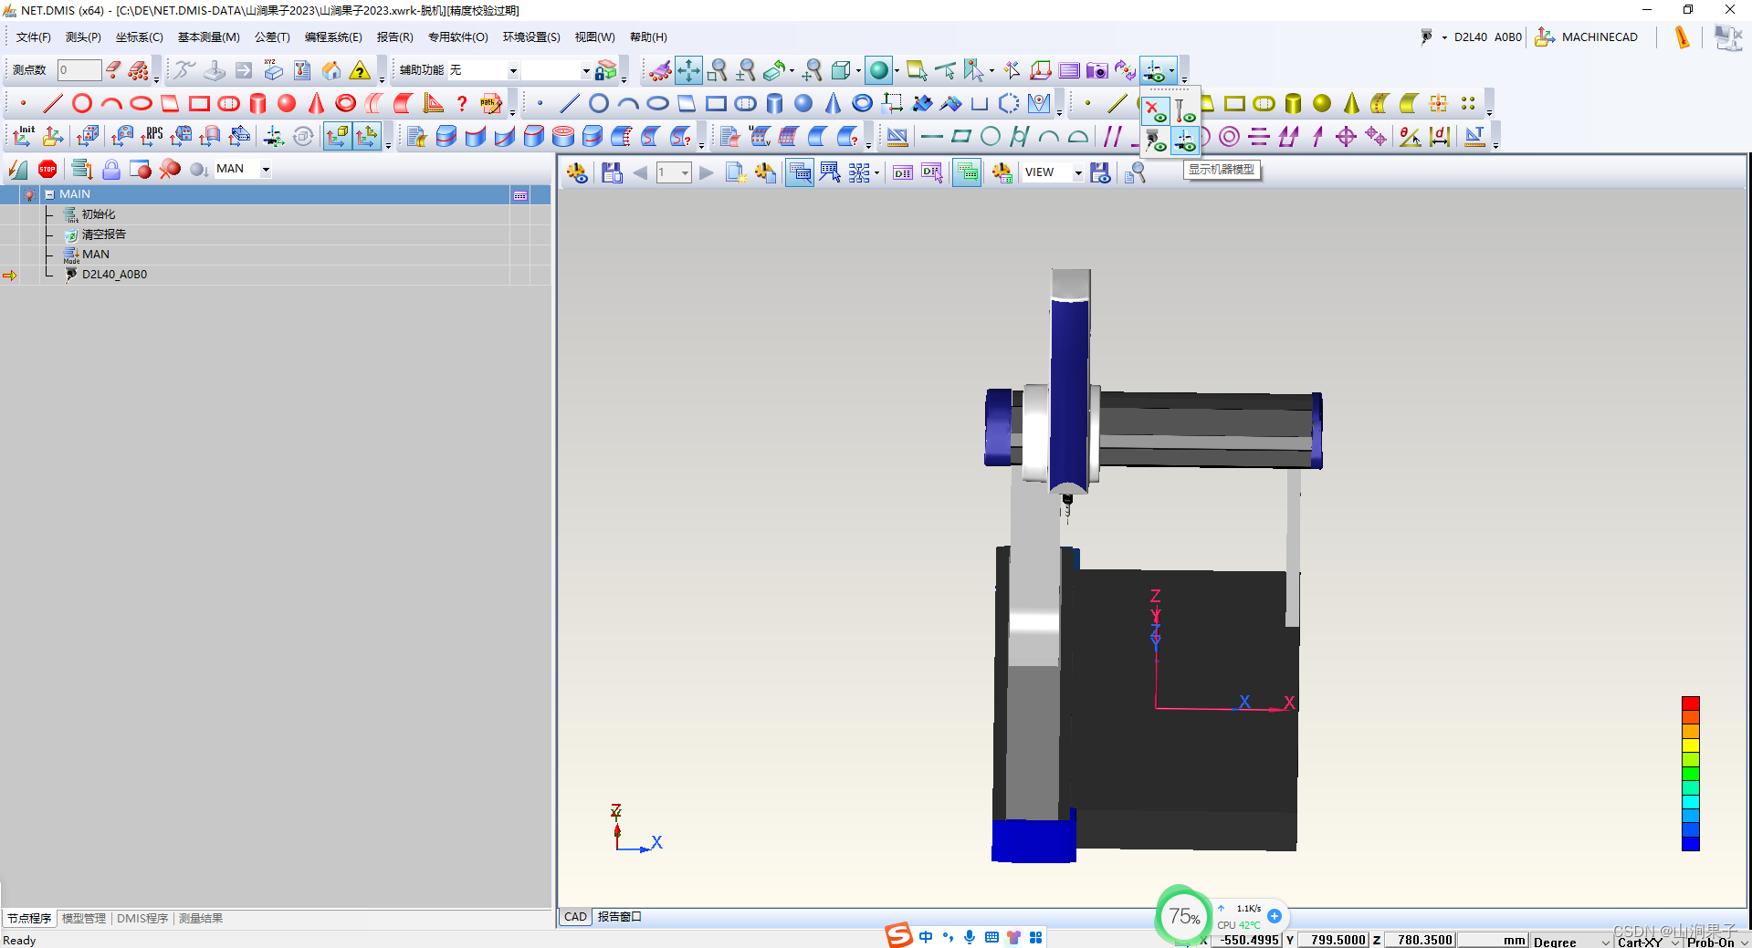
Task: Select the red cylinder feature tool
Action: click(x=257, y=103)
